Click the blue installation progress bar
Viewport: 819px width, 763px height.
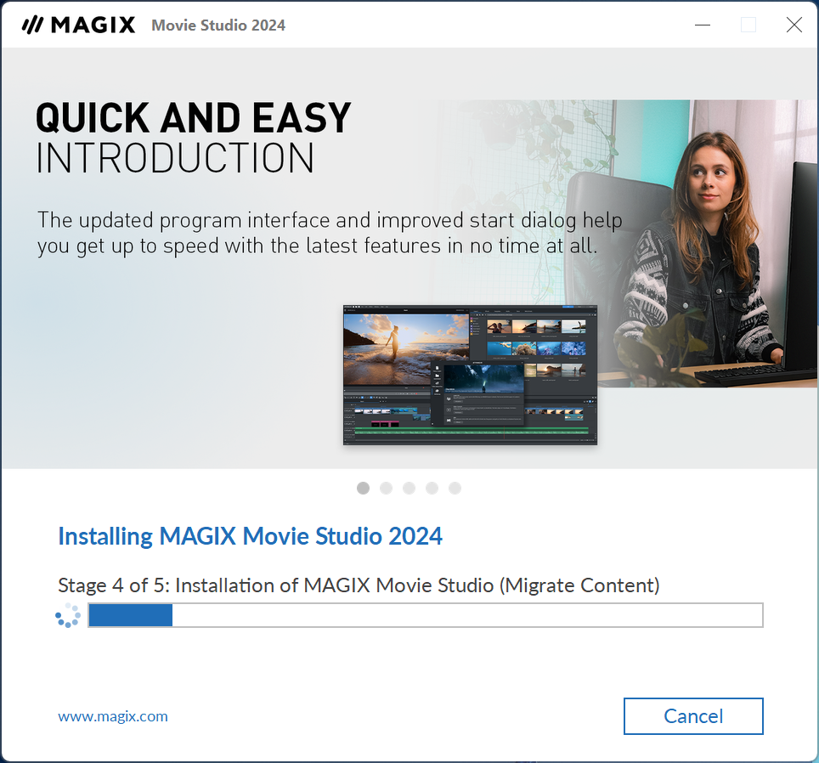pyautogui.click(x=425, y=615)
